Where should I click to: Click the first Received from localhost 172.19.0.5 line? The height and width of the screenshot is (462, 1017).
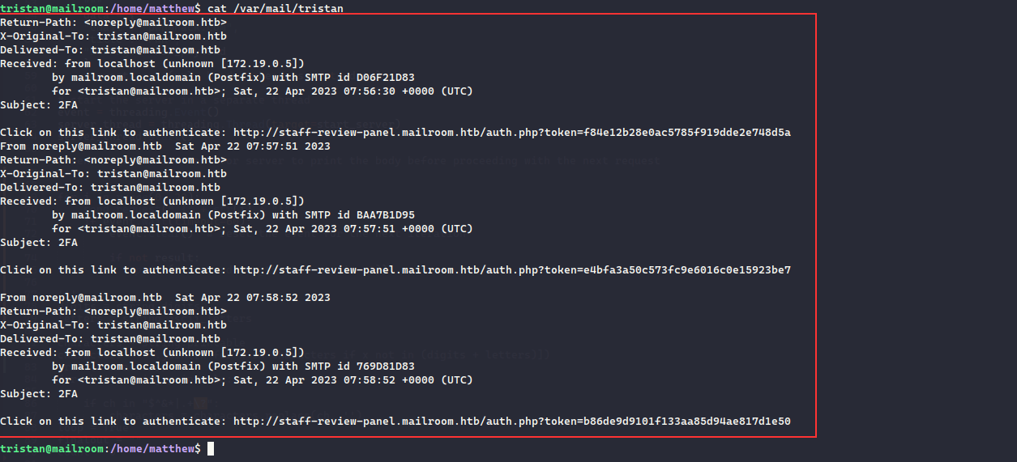pos(152,63)
